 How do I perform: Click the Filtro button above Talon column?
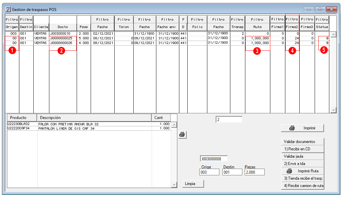point(124,19)
